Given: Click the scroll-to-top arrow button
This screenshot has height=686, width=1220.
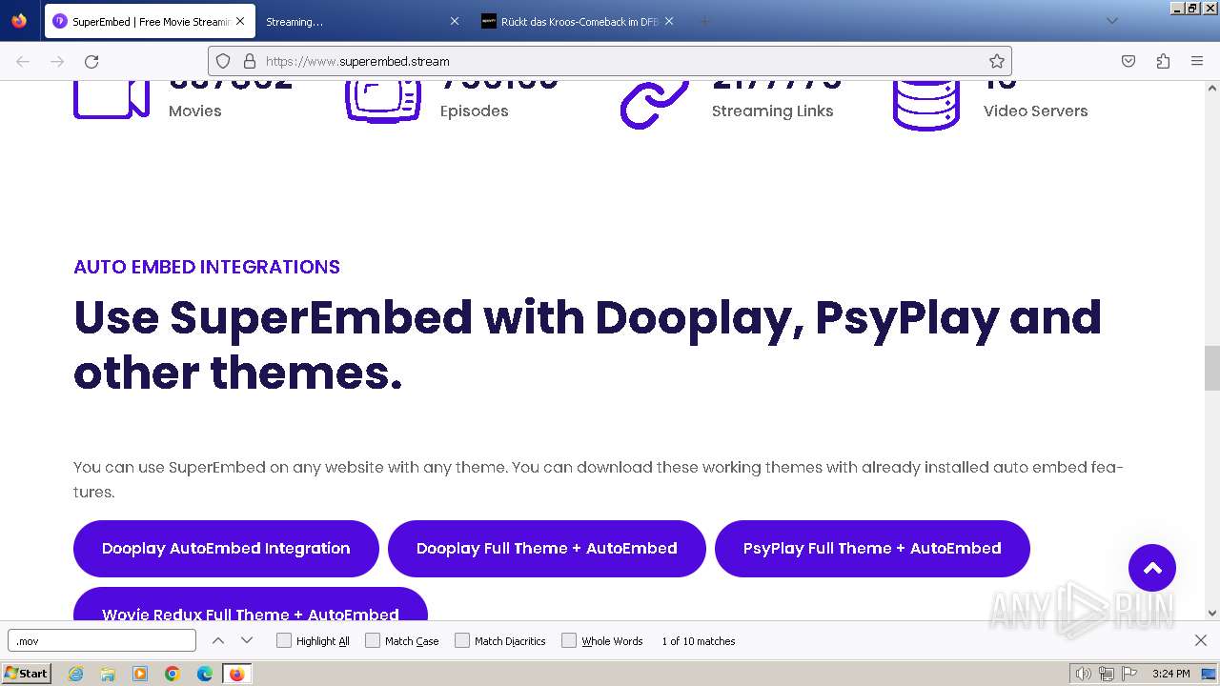Looking at the screenshot, I should point(1152,568).
